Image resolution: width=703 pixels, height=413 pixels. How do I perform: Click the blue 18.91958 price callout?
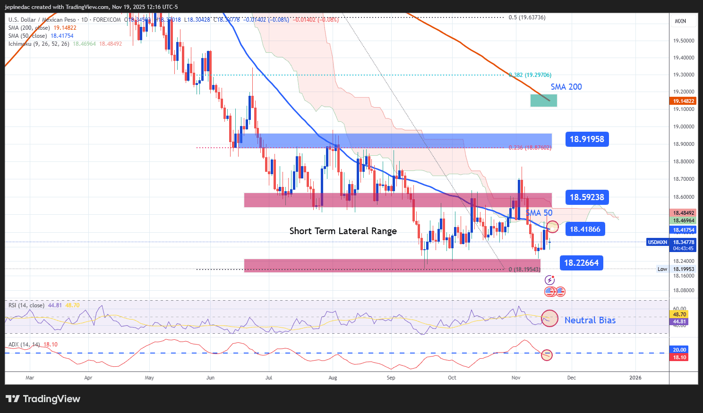[587, 139]
